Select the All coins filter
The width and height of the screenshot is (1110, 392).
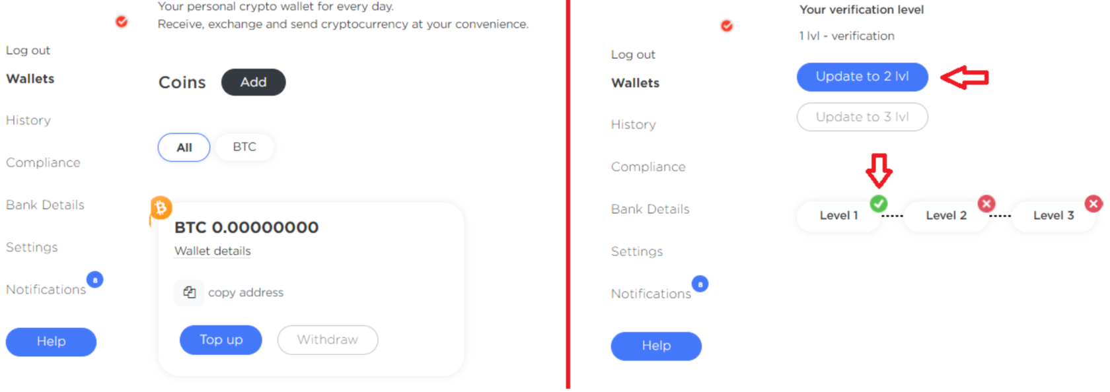184,147
